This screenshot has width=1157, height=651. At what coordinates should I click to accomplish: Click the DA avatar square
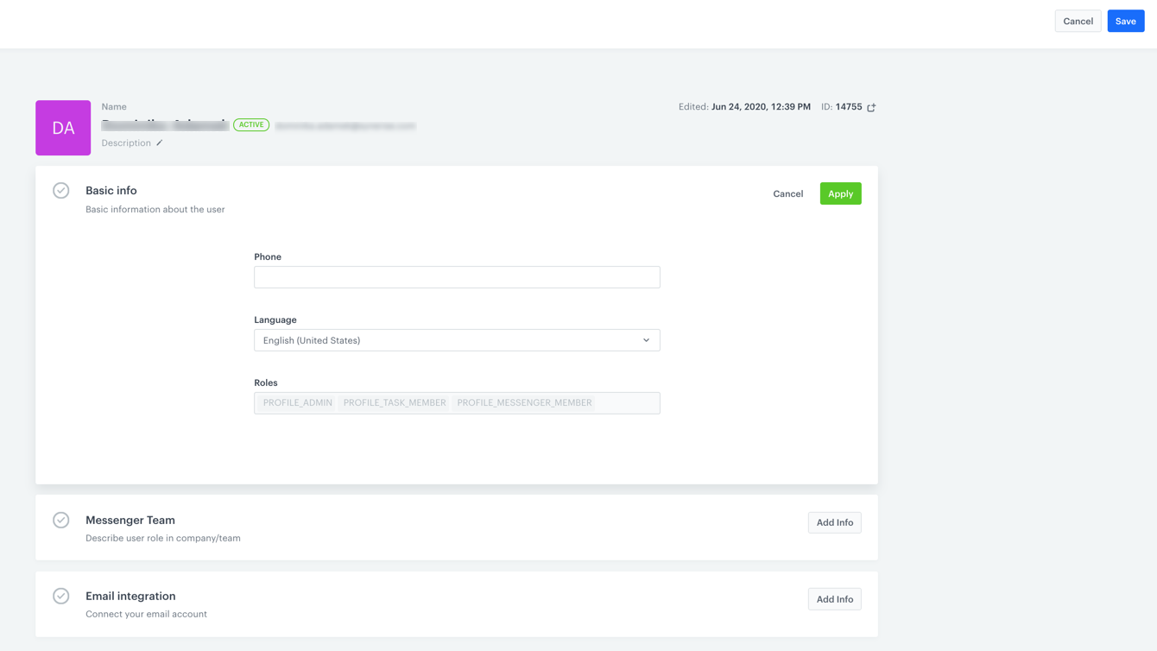click(x=63, y=127)
